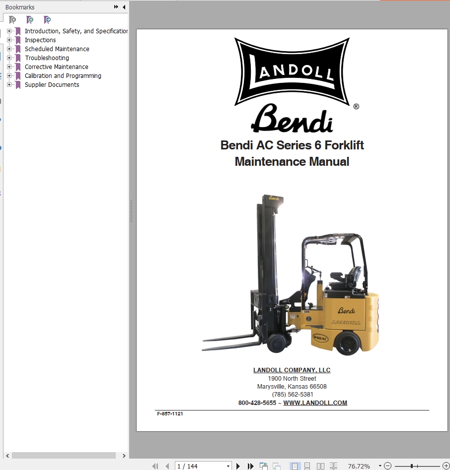Image resolution: width=450 pixels, height=470 pixels.
Task: Select single page view layout
Action: pyautogui.click(x=295, y=466)
